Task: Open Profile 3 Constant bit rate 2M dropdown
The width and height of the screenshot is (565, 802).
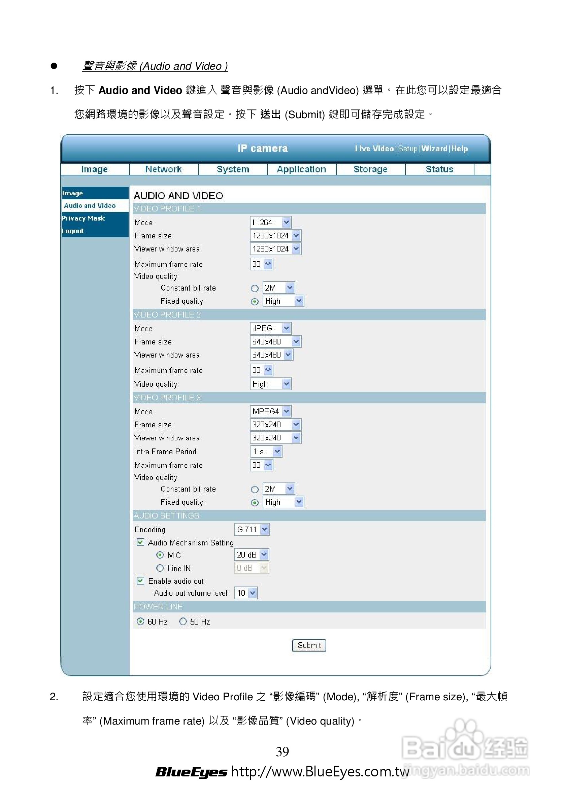Action: point(278,489)
